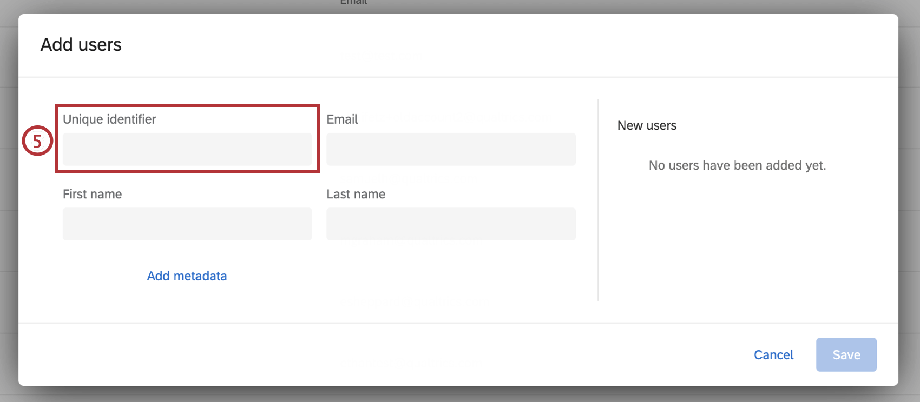The width and height of the screenshot is (920, 402).
Task: Click the partially hidden Email text above dialog
Action: pyautogui.click(x=353, y=3)
